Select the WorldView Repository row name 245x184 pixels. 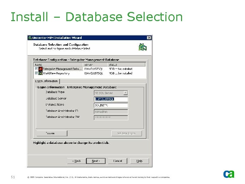click(x=56, y=73)
